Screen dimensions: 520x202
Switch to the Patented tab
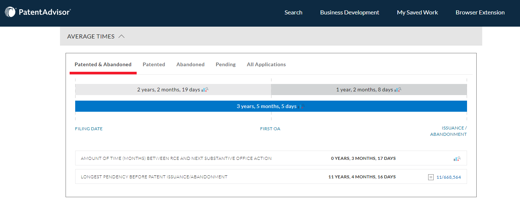[x=154, y=64]
